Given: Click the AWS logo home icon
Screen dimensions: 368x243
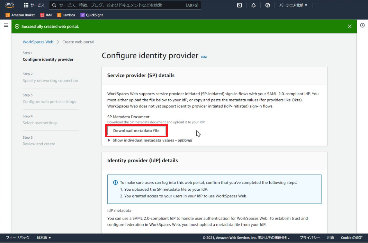Looking at the screenshot, I should [10, 5].
